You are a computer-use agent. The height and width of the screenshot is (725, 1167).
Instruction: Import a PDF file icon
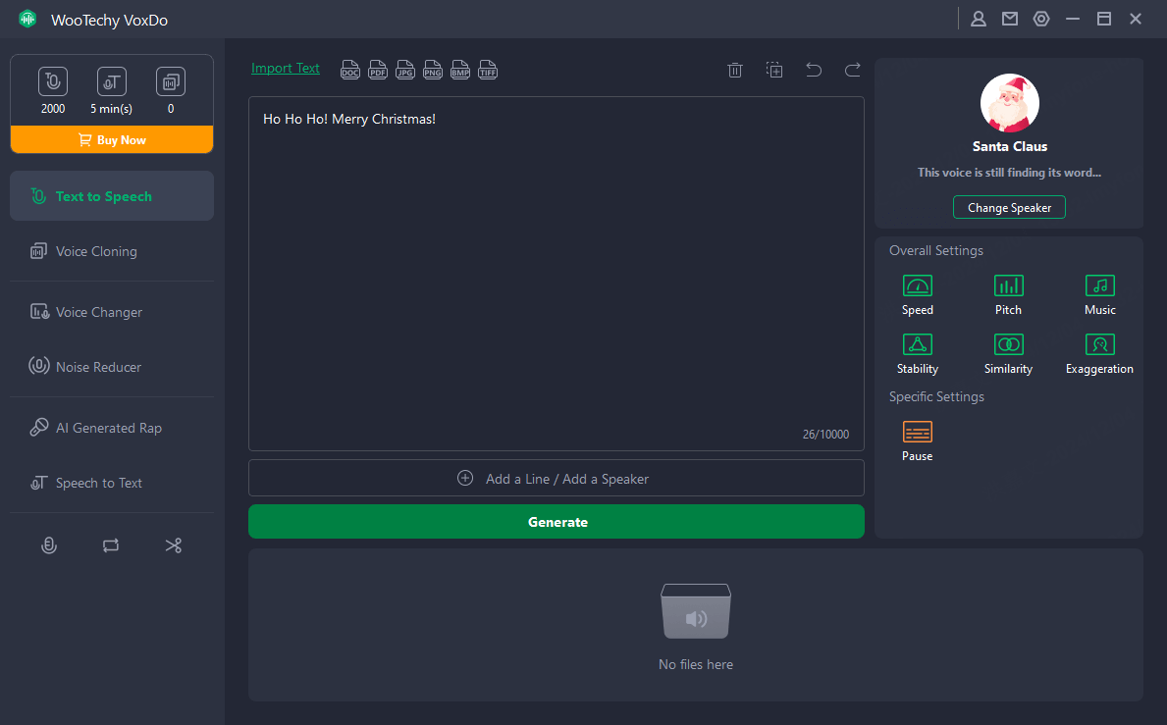(x=378, y=70)
